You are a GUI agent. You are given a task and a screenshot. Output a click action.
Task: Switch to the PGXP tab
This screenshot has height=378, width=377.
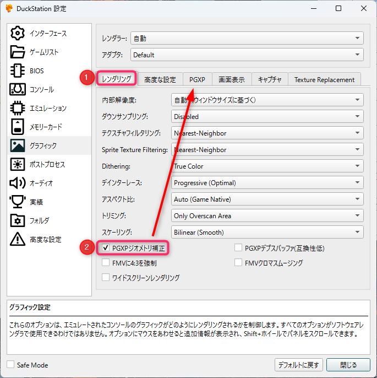[197, 79]
